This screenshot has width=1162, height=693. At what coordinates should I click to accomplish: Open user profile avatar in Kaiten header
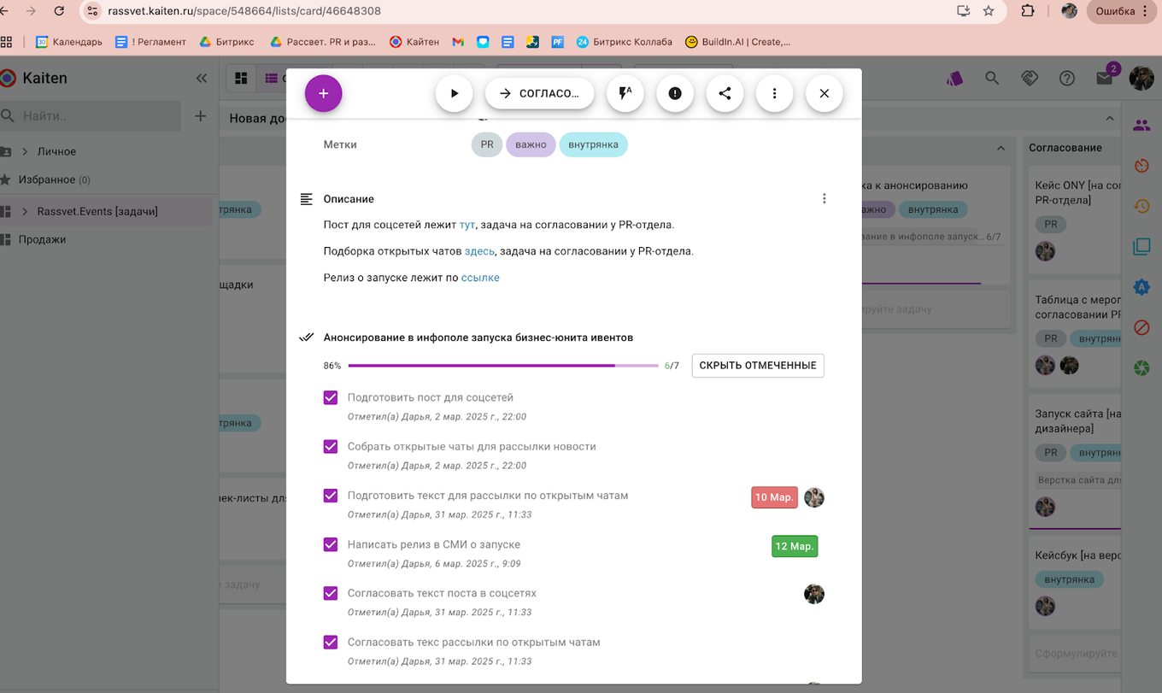click(1141, 79)
